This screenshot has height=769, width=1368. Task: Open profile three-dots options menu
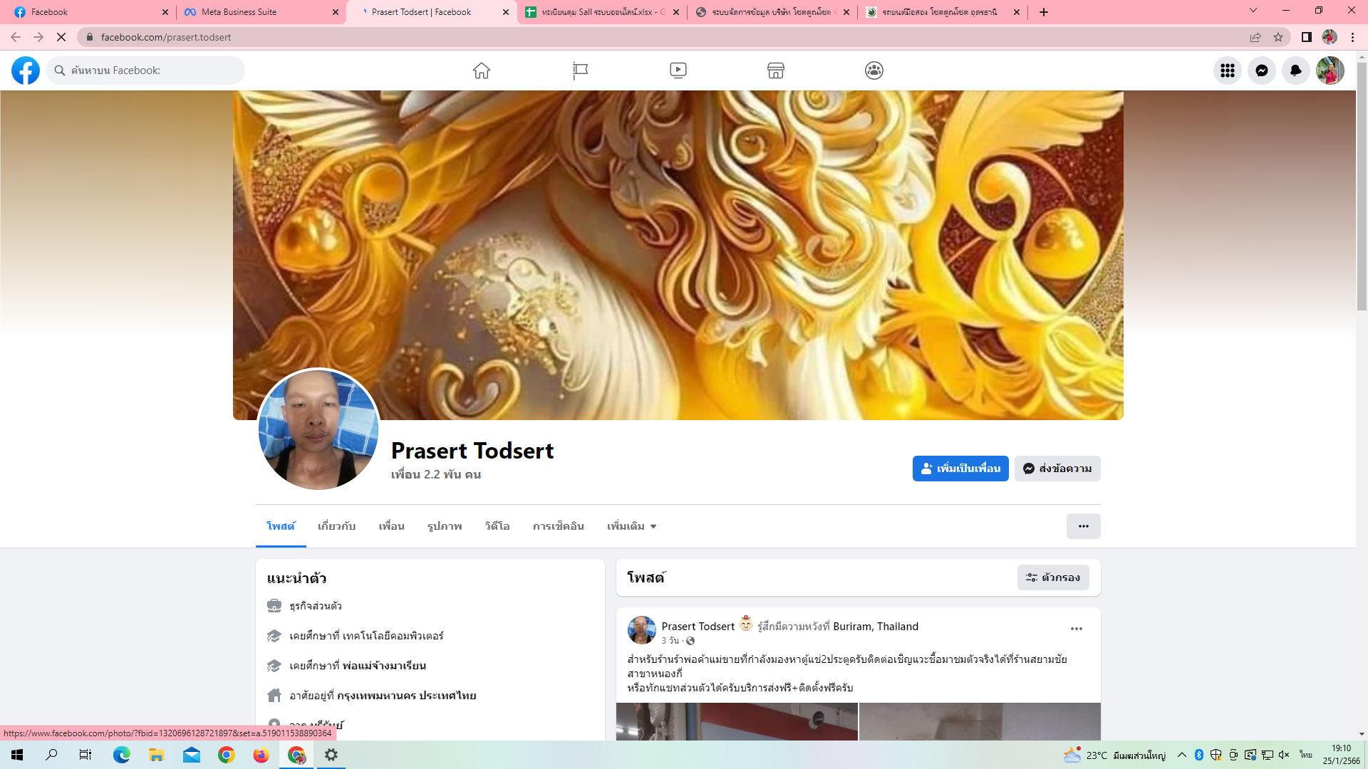click(1083, 526)
